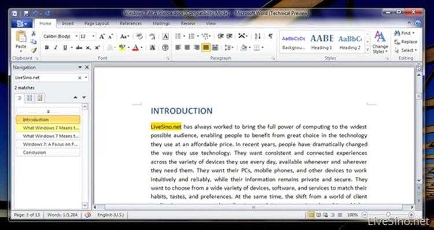Switch to Web Layout view in status bar
Screen dimensions: 434x230
[325, 215]
